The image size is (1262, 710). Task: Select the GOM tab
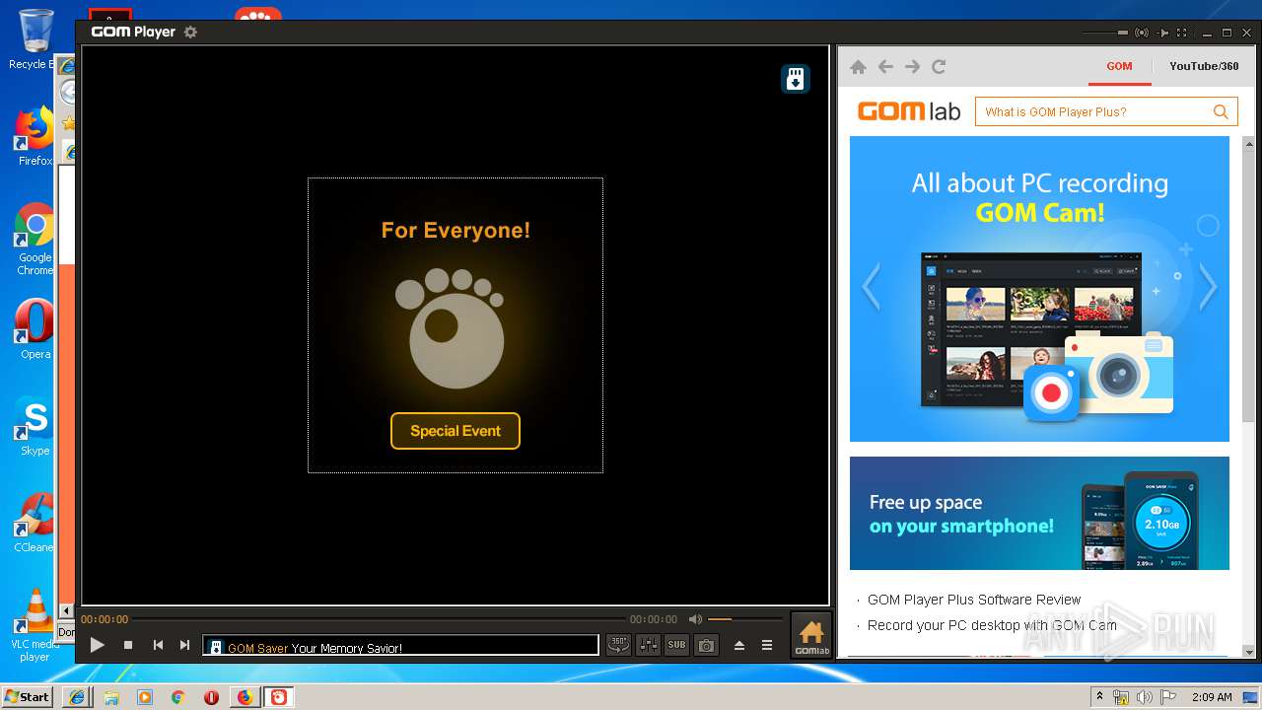pos(1119,66)
